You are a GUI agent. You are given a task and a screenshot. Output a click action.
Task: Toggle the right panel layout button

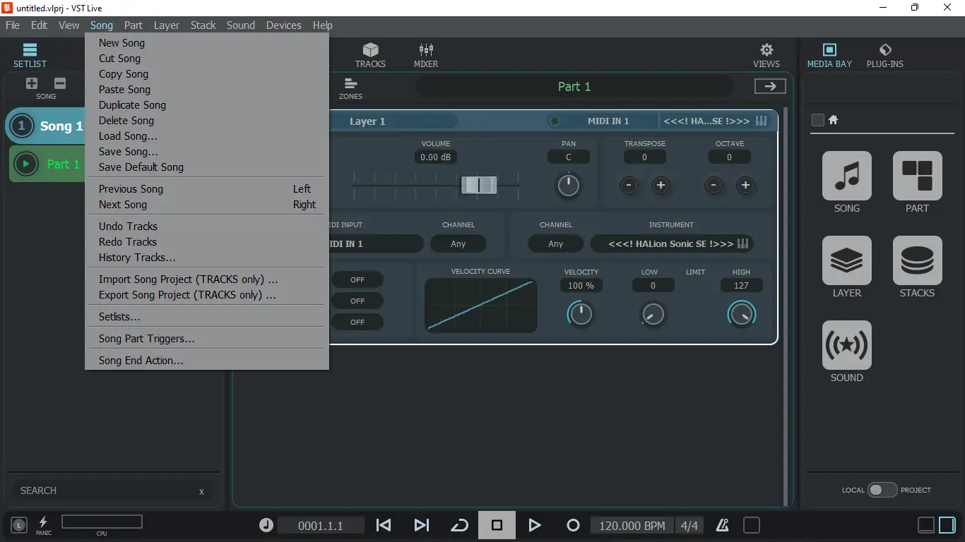tap(947, 525)
